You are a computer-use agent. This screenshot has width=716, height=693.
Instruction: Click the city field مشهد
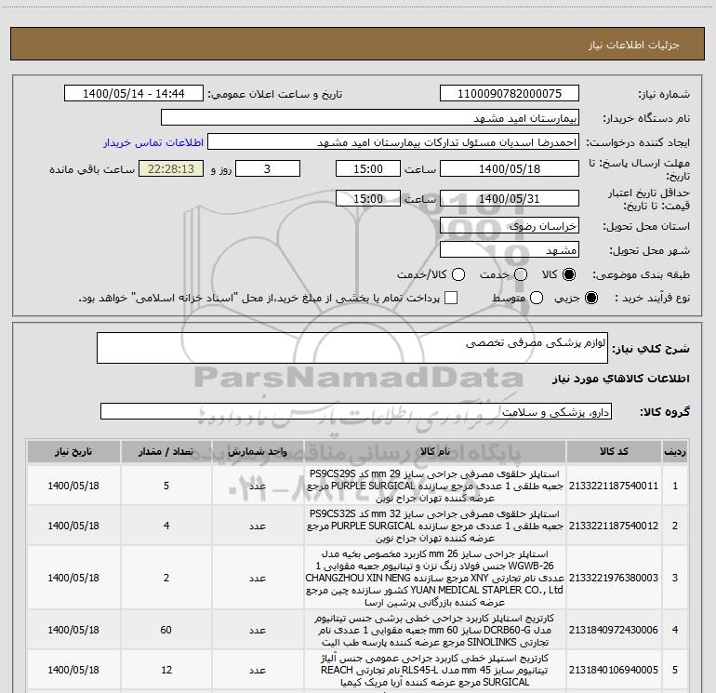coord(510,250)
